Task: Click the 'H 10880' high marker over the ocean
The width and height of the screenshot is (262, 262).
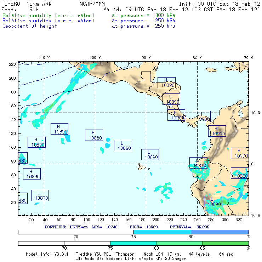Action: 94,135
